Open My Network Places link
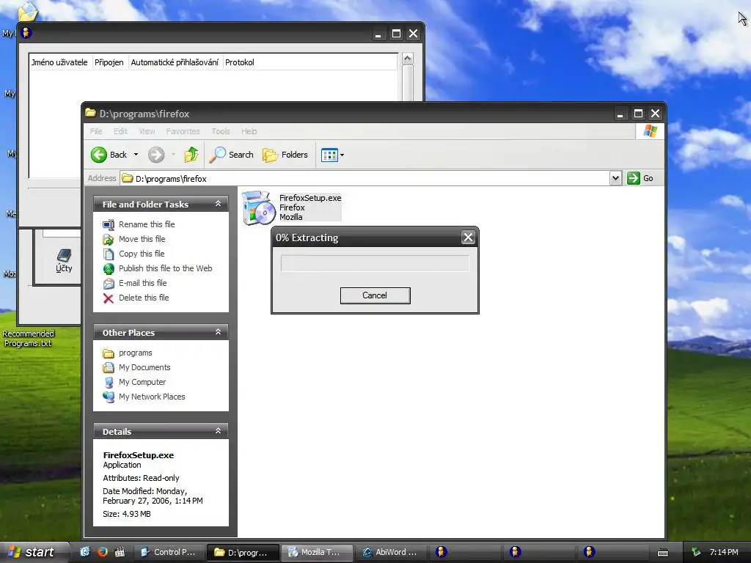Viewport: 751px width, 563px height. [152, 397]
